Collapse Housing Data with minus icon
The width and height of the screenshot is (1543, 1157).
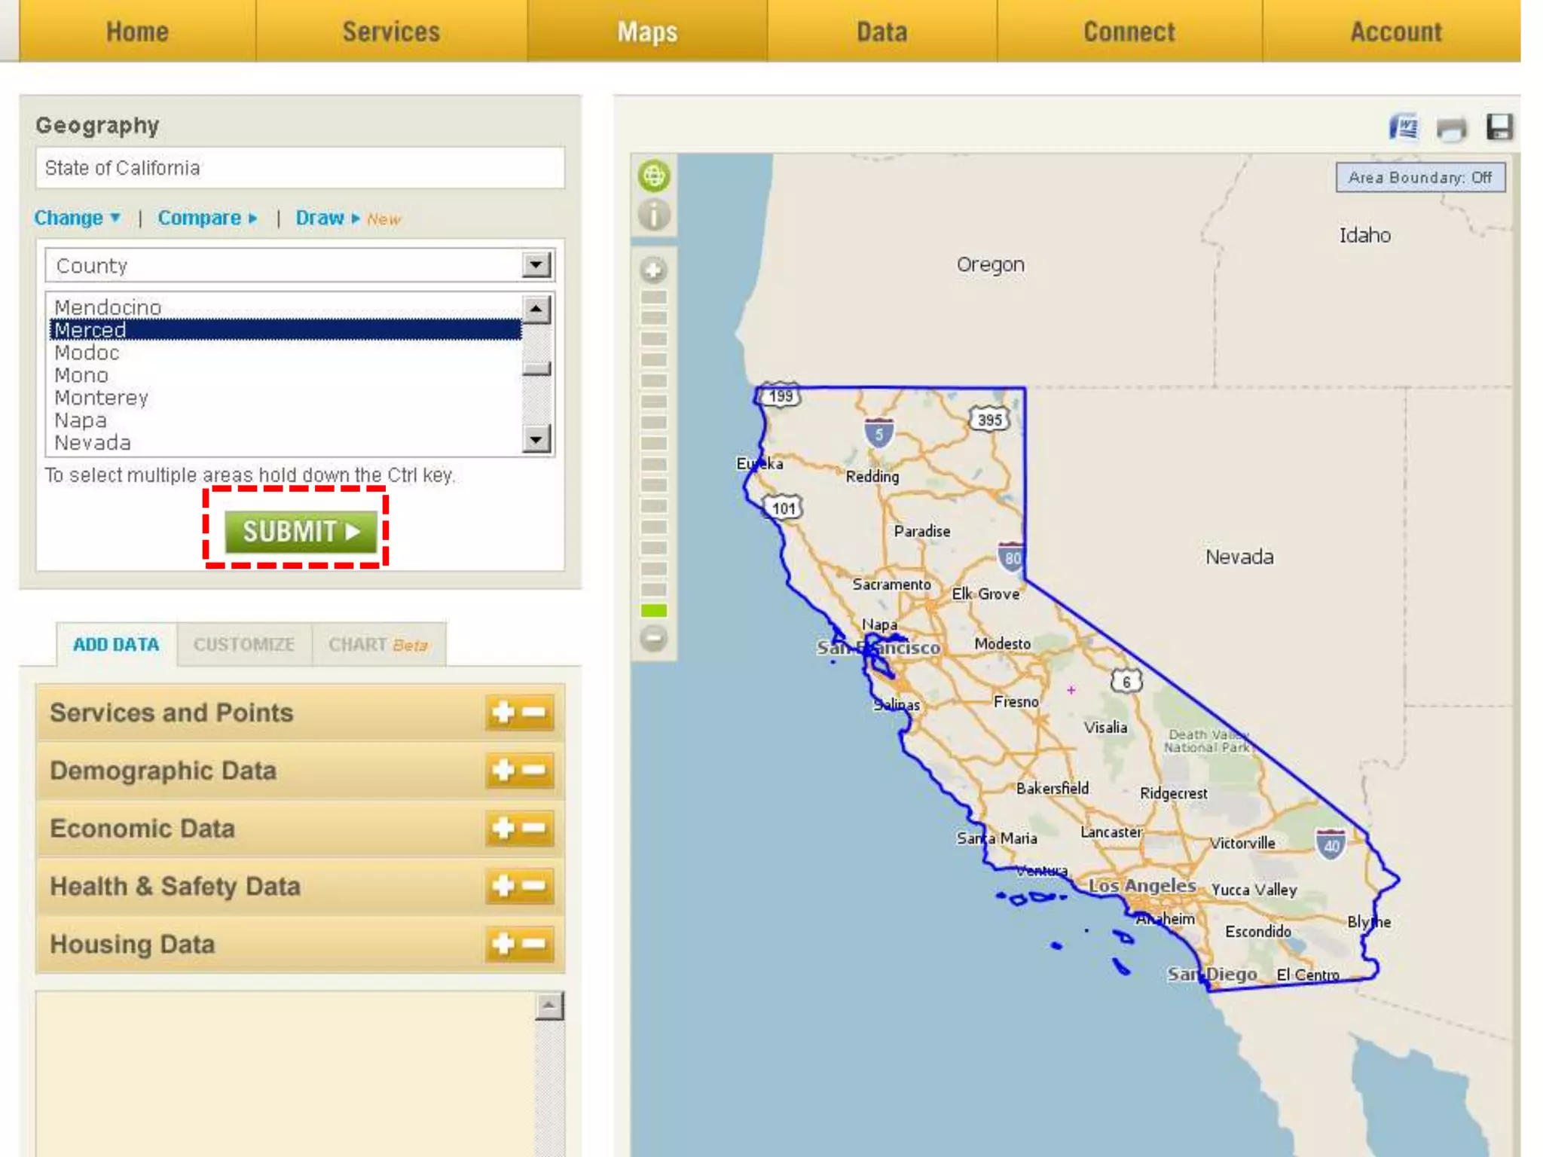pos(534,943)
